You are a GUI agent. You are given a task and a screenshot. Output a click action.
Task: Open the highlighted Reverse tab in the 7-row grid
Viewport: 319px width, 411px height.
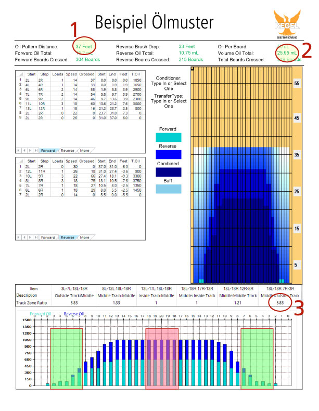[68, 237]
